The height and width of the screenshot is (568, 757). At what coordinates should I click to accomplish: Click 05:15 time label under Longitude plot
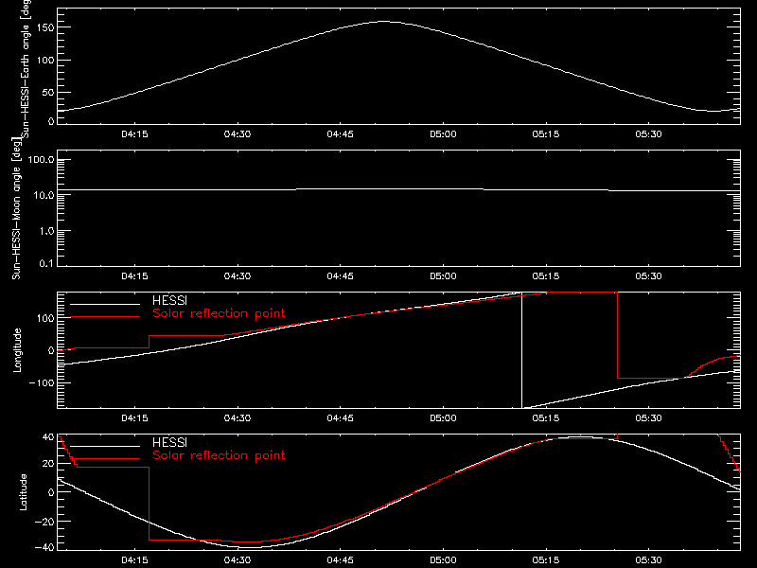point(546,418)
